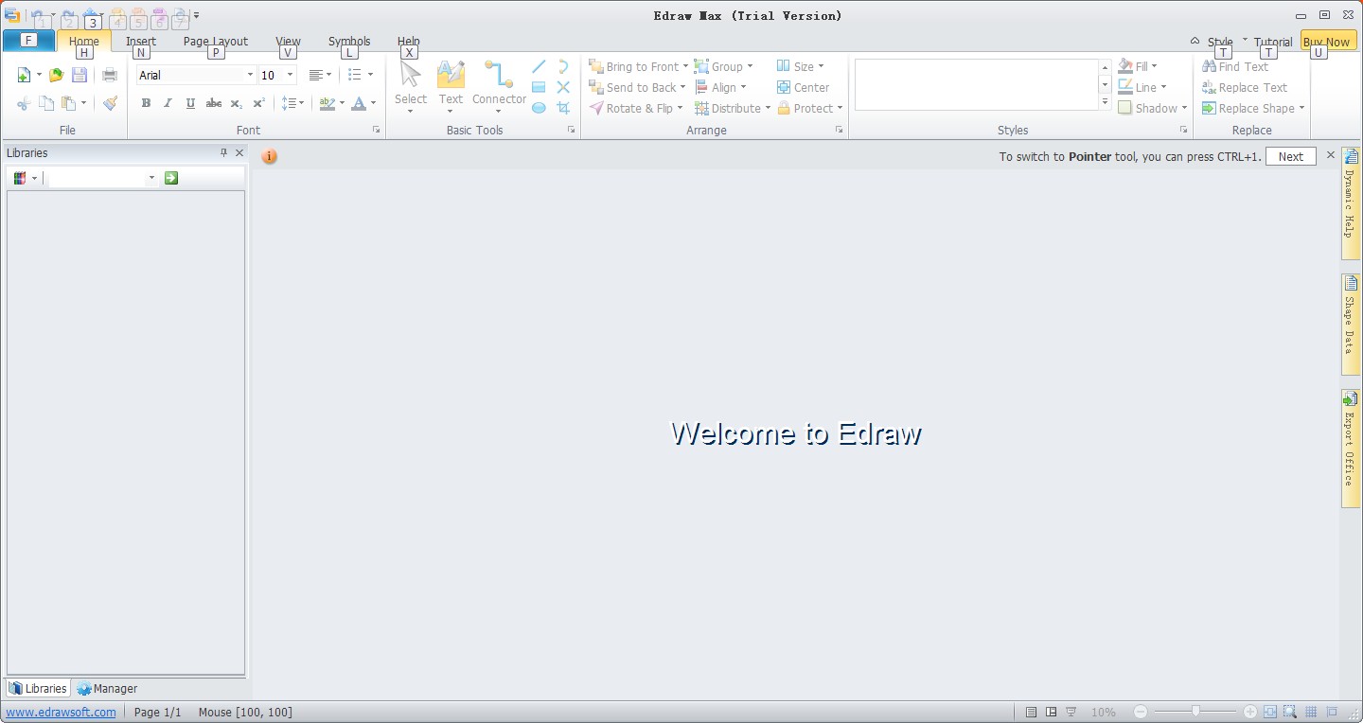The width and height of the screenshot is (1363, 723).
Task: Toggle Italic formatting
Action: coord(168,103)
